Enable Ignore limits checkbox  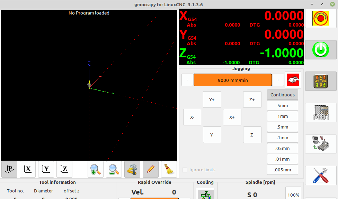(x=185, y=170)
